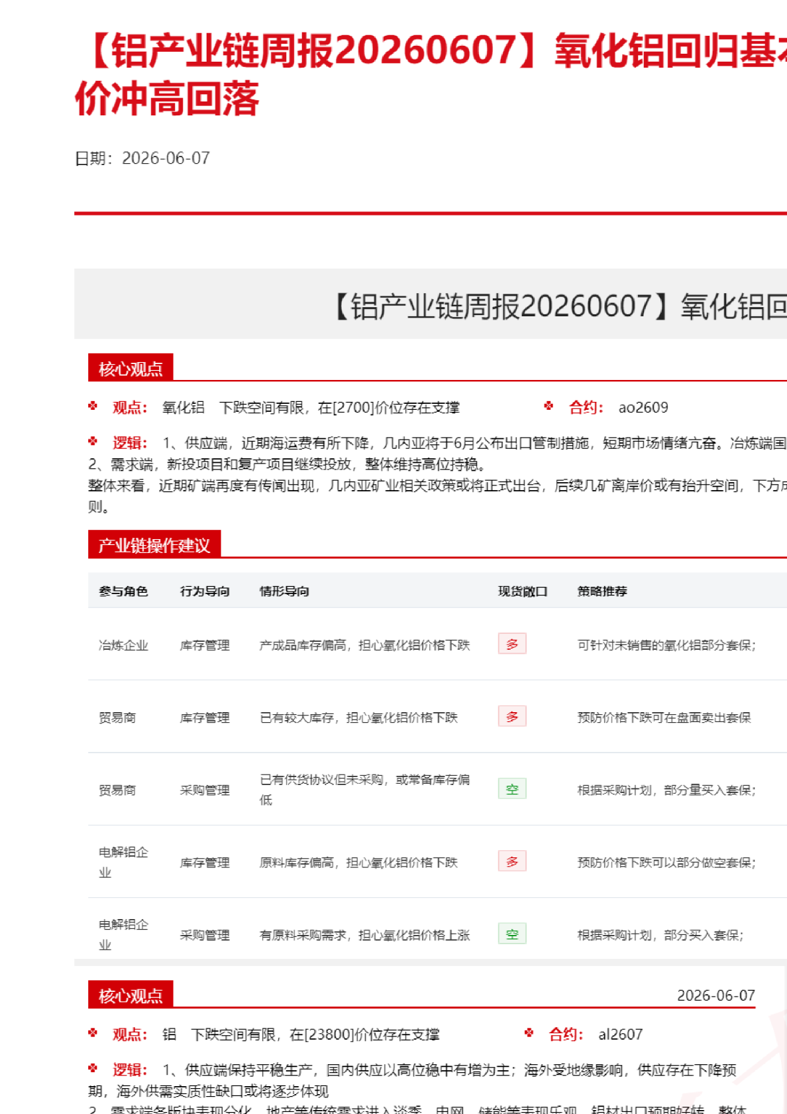Click the red bullet before 铝 '逻辑'
This screenshot has height=1114, width=787.
[x=93, y=1068]
